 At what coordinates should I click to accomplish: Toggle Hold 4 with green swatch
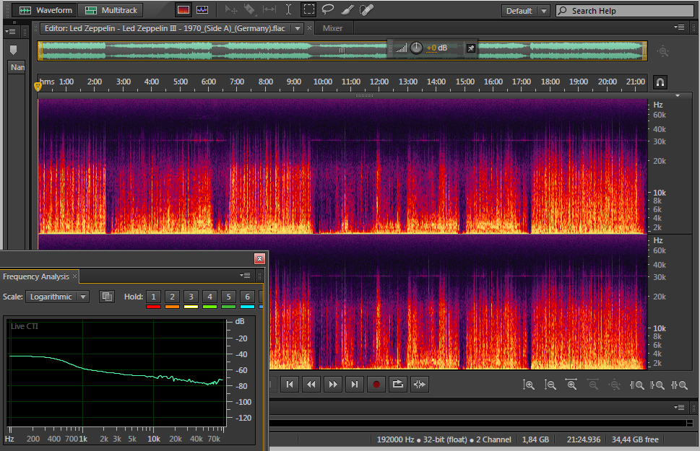[209, 297]
